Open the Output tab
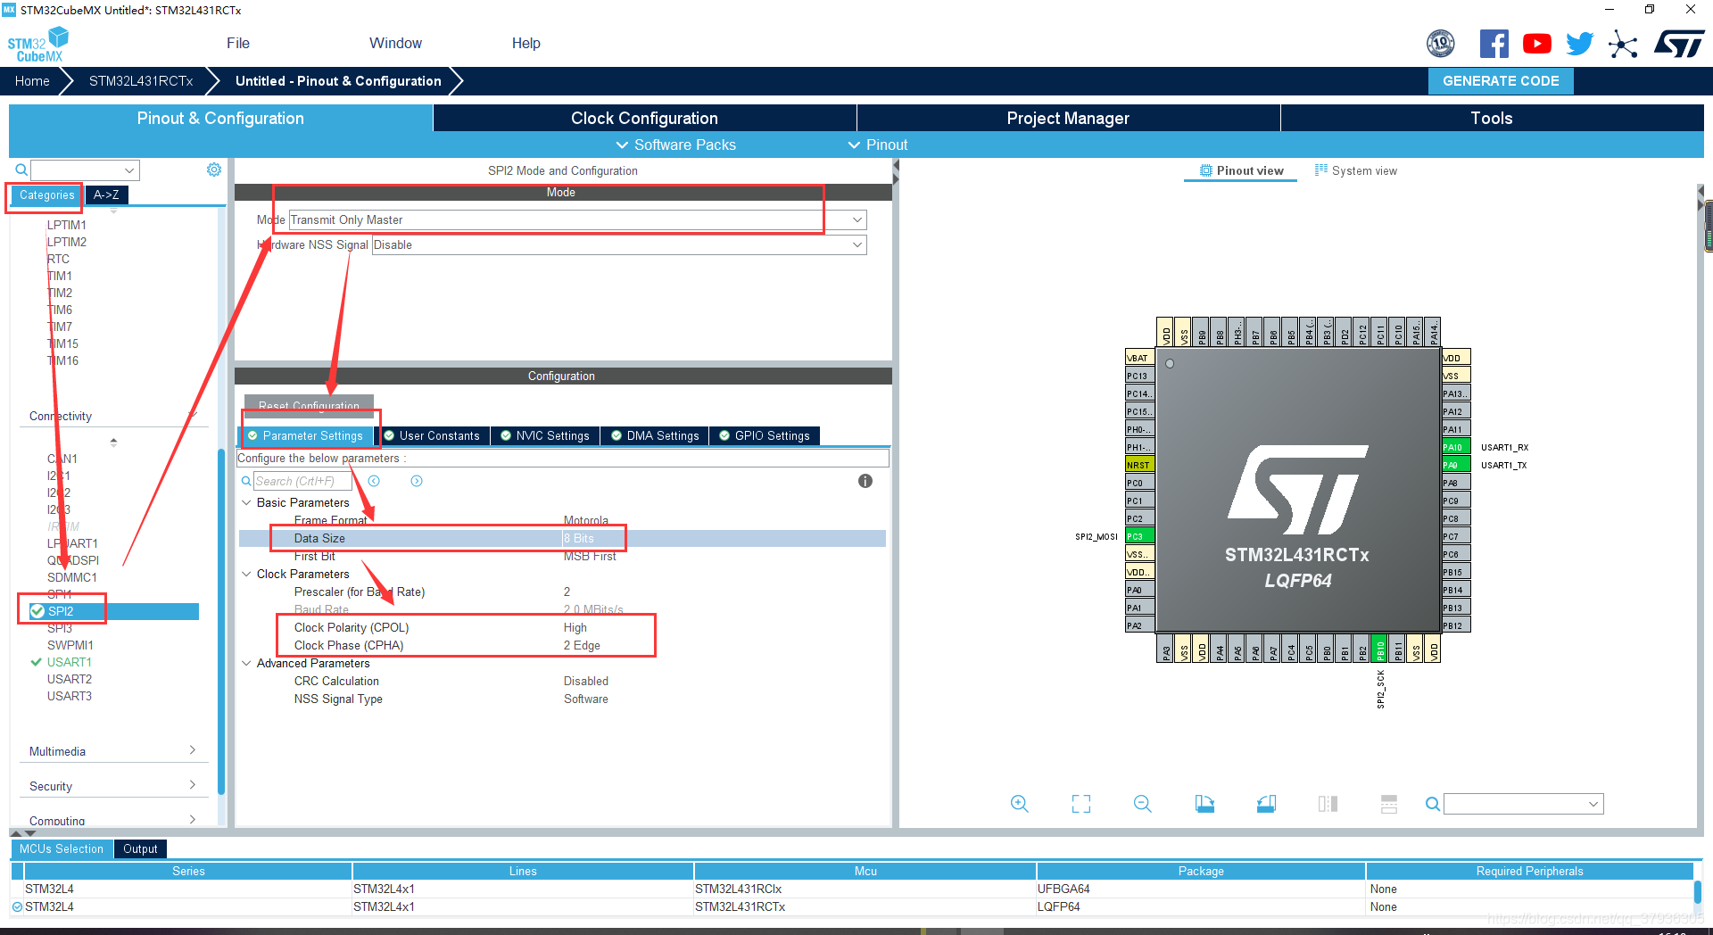The image size is (1713, 935). point(140,848)
